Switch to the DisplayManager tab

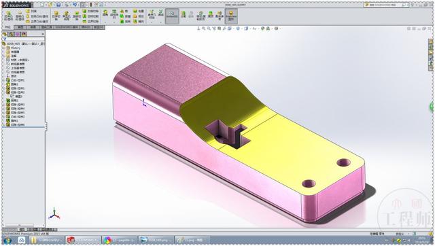(x=24, y=35)
